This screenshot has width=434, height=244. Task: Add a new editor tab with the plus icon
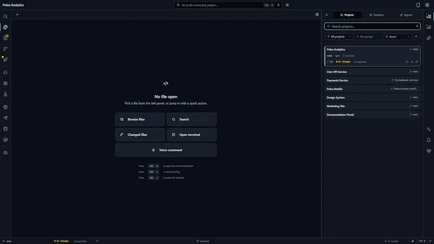17,15
